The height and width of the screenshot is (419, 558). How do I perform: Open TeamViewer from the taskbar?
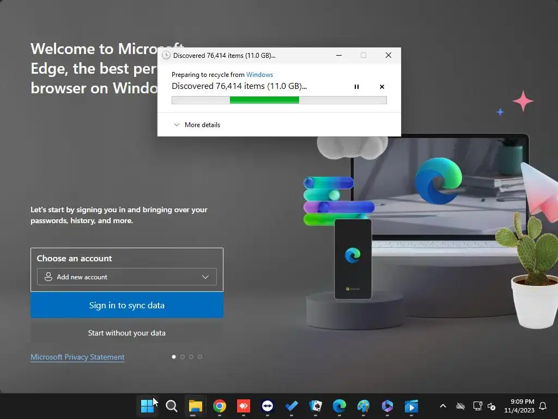tap(268, 406)
